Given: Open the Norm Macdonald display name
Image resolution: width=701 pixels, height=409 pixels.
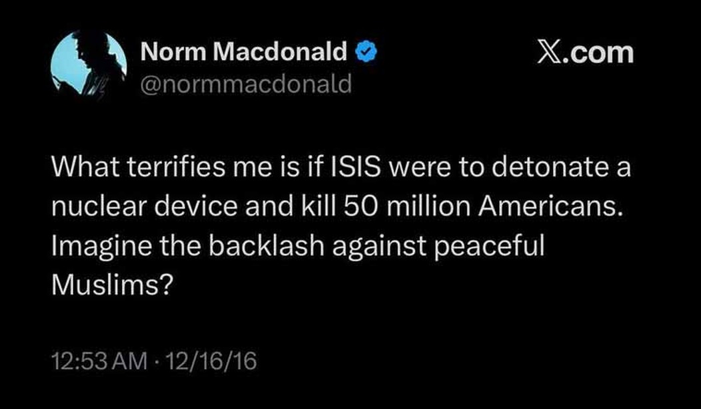Looking at the screenshot, I should (244, 52).
